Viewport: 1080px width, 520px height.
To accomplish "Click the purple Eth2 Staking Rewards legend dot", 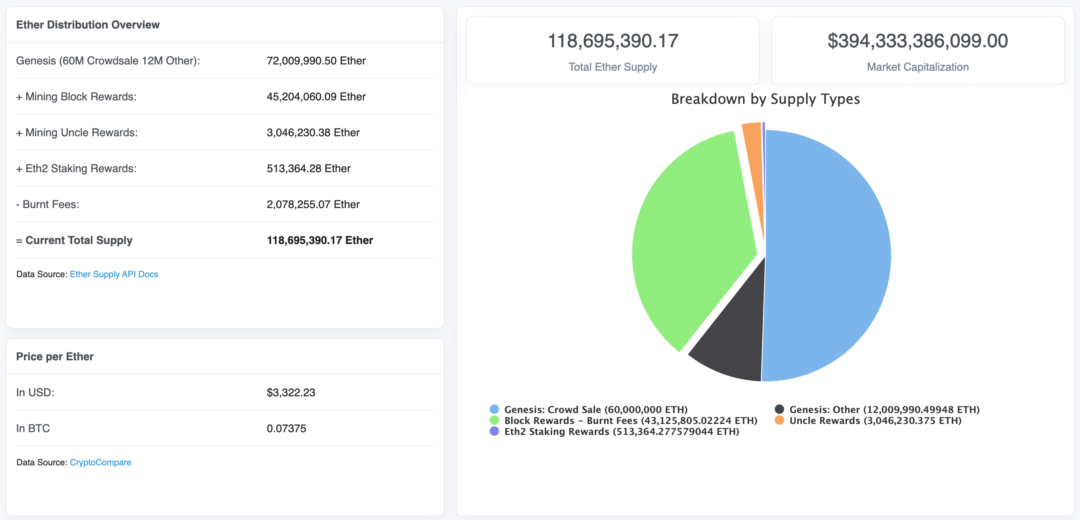I will pyautogui.click(x=494, y=431).
